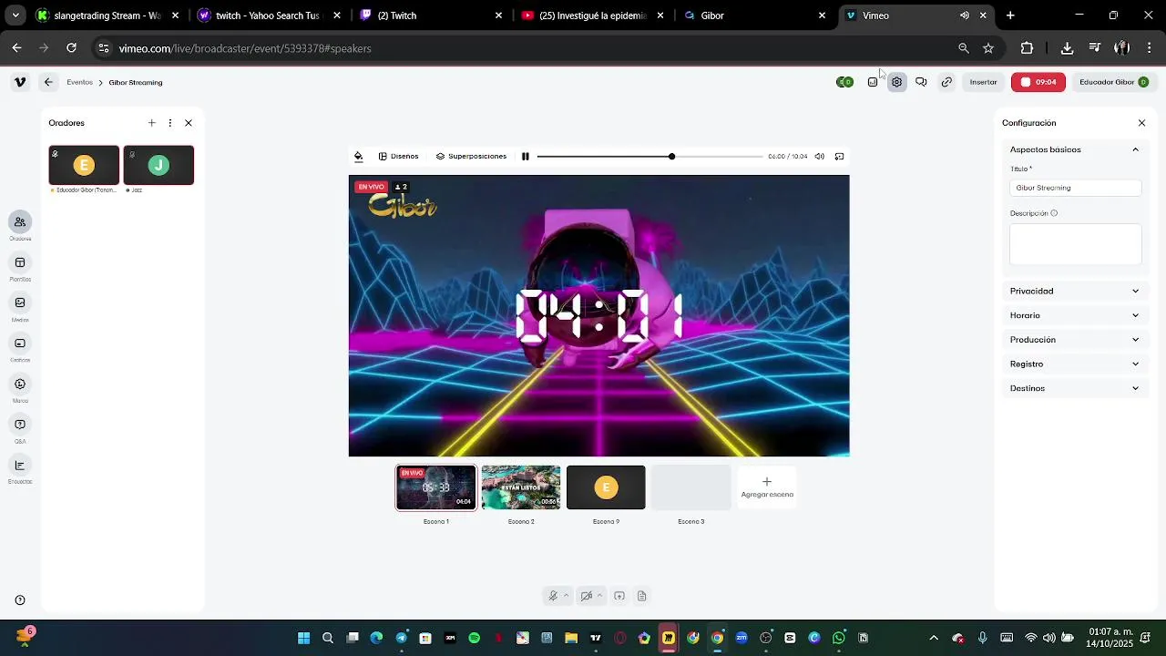
Task: Open the Oradores panel three-dot menu
Action: pyautogui.click(x=169, y=123)
